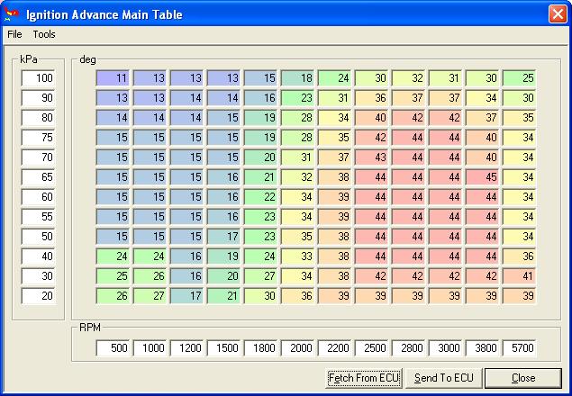The height and width of the screenshot is (396, 572).
Task: Click the deg cell showing 43
Action: pos(371,157)
